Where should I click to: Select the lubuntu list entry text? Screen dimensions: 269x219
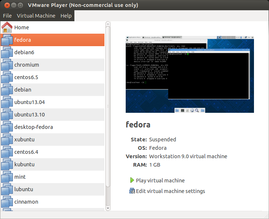24,189
